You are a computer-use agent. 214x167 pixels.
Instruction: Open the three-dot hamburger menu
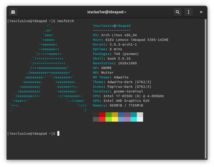coord(188,12)
